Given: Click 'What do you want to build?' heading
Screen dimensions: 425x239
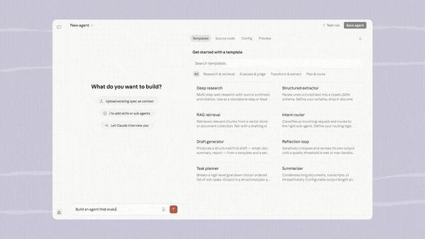Looking at the screenshot, I should [x=126, y=87].
